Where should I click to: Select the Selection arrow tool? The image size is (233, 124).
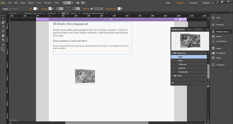(x=3, y=18)
